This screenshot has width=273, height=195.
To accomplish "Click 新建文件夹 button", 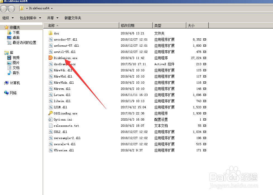I will click(x=73, y=18).
